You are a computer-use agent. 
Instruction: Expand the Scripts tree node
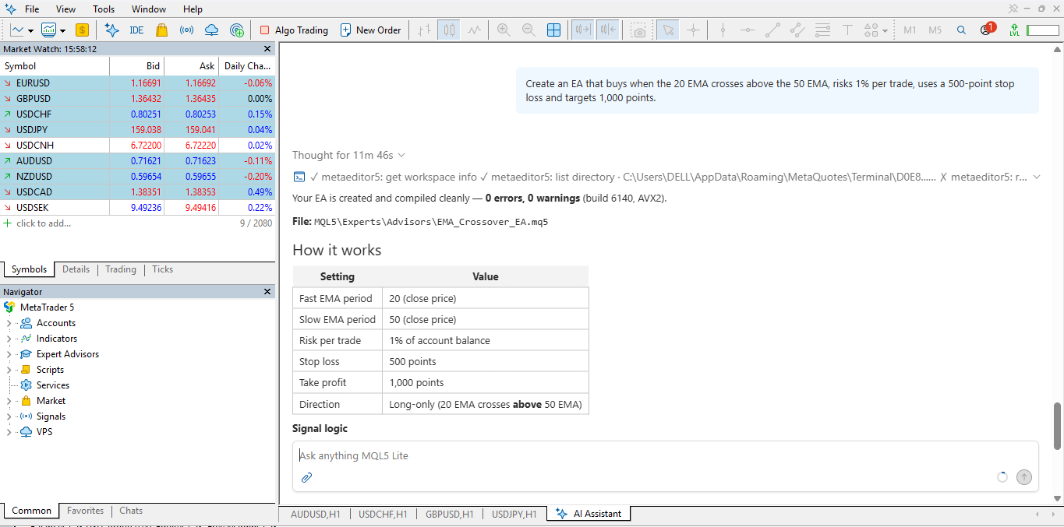tap(9, 370)
